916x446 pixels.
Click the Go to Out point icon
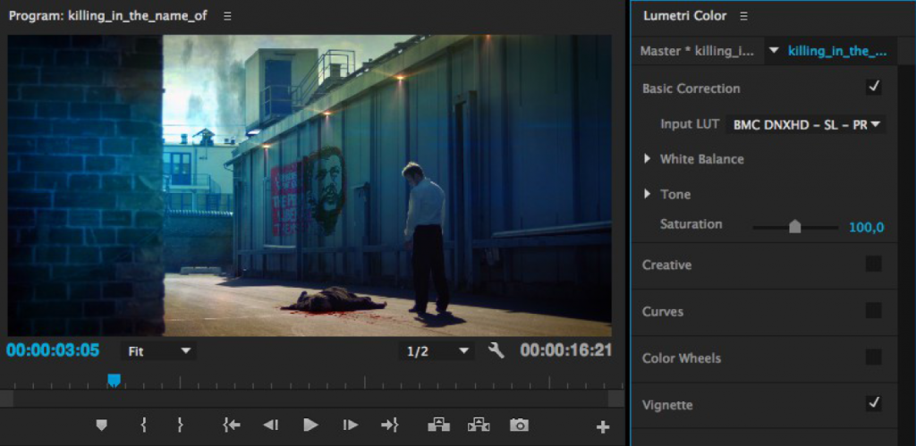(x=390, y=425)
